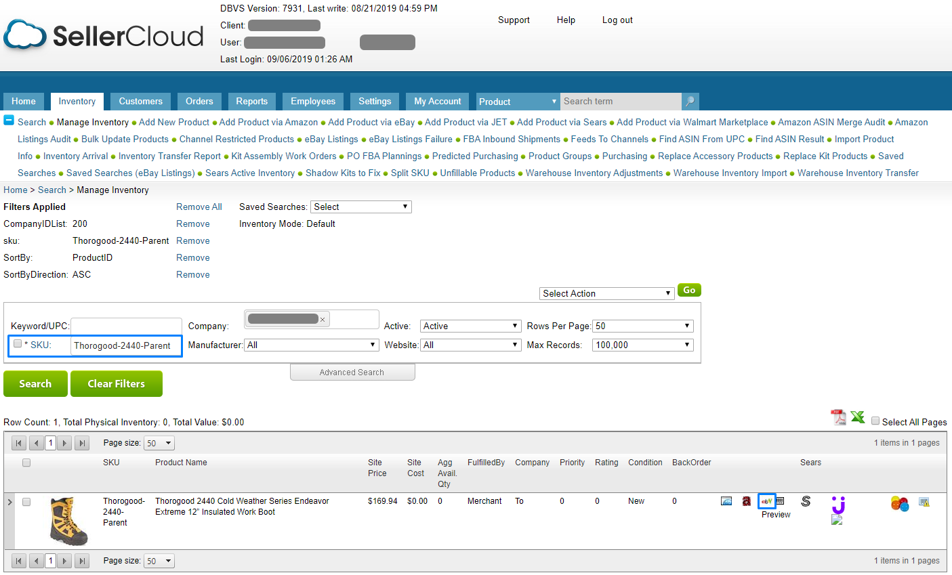Click the barcode warning icon at the row end
The image size is (952, 575).
[x=924, y=502]
